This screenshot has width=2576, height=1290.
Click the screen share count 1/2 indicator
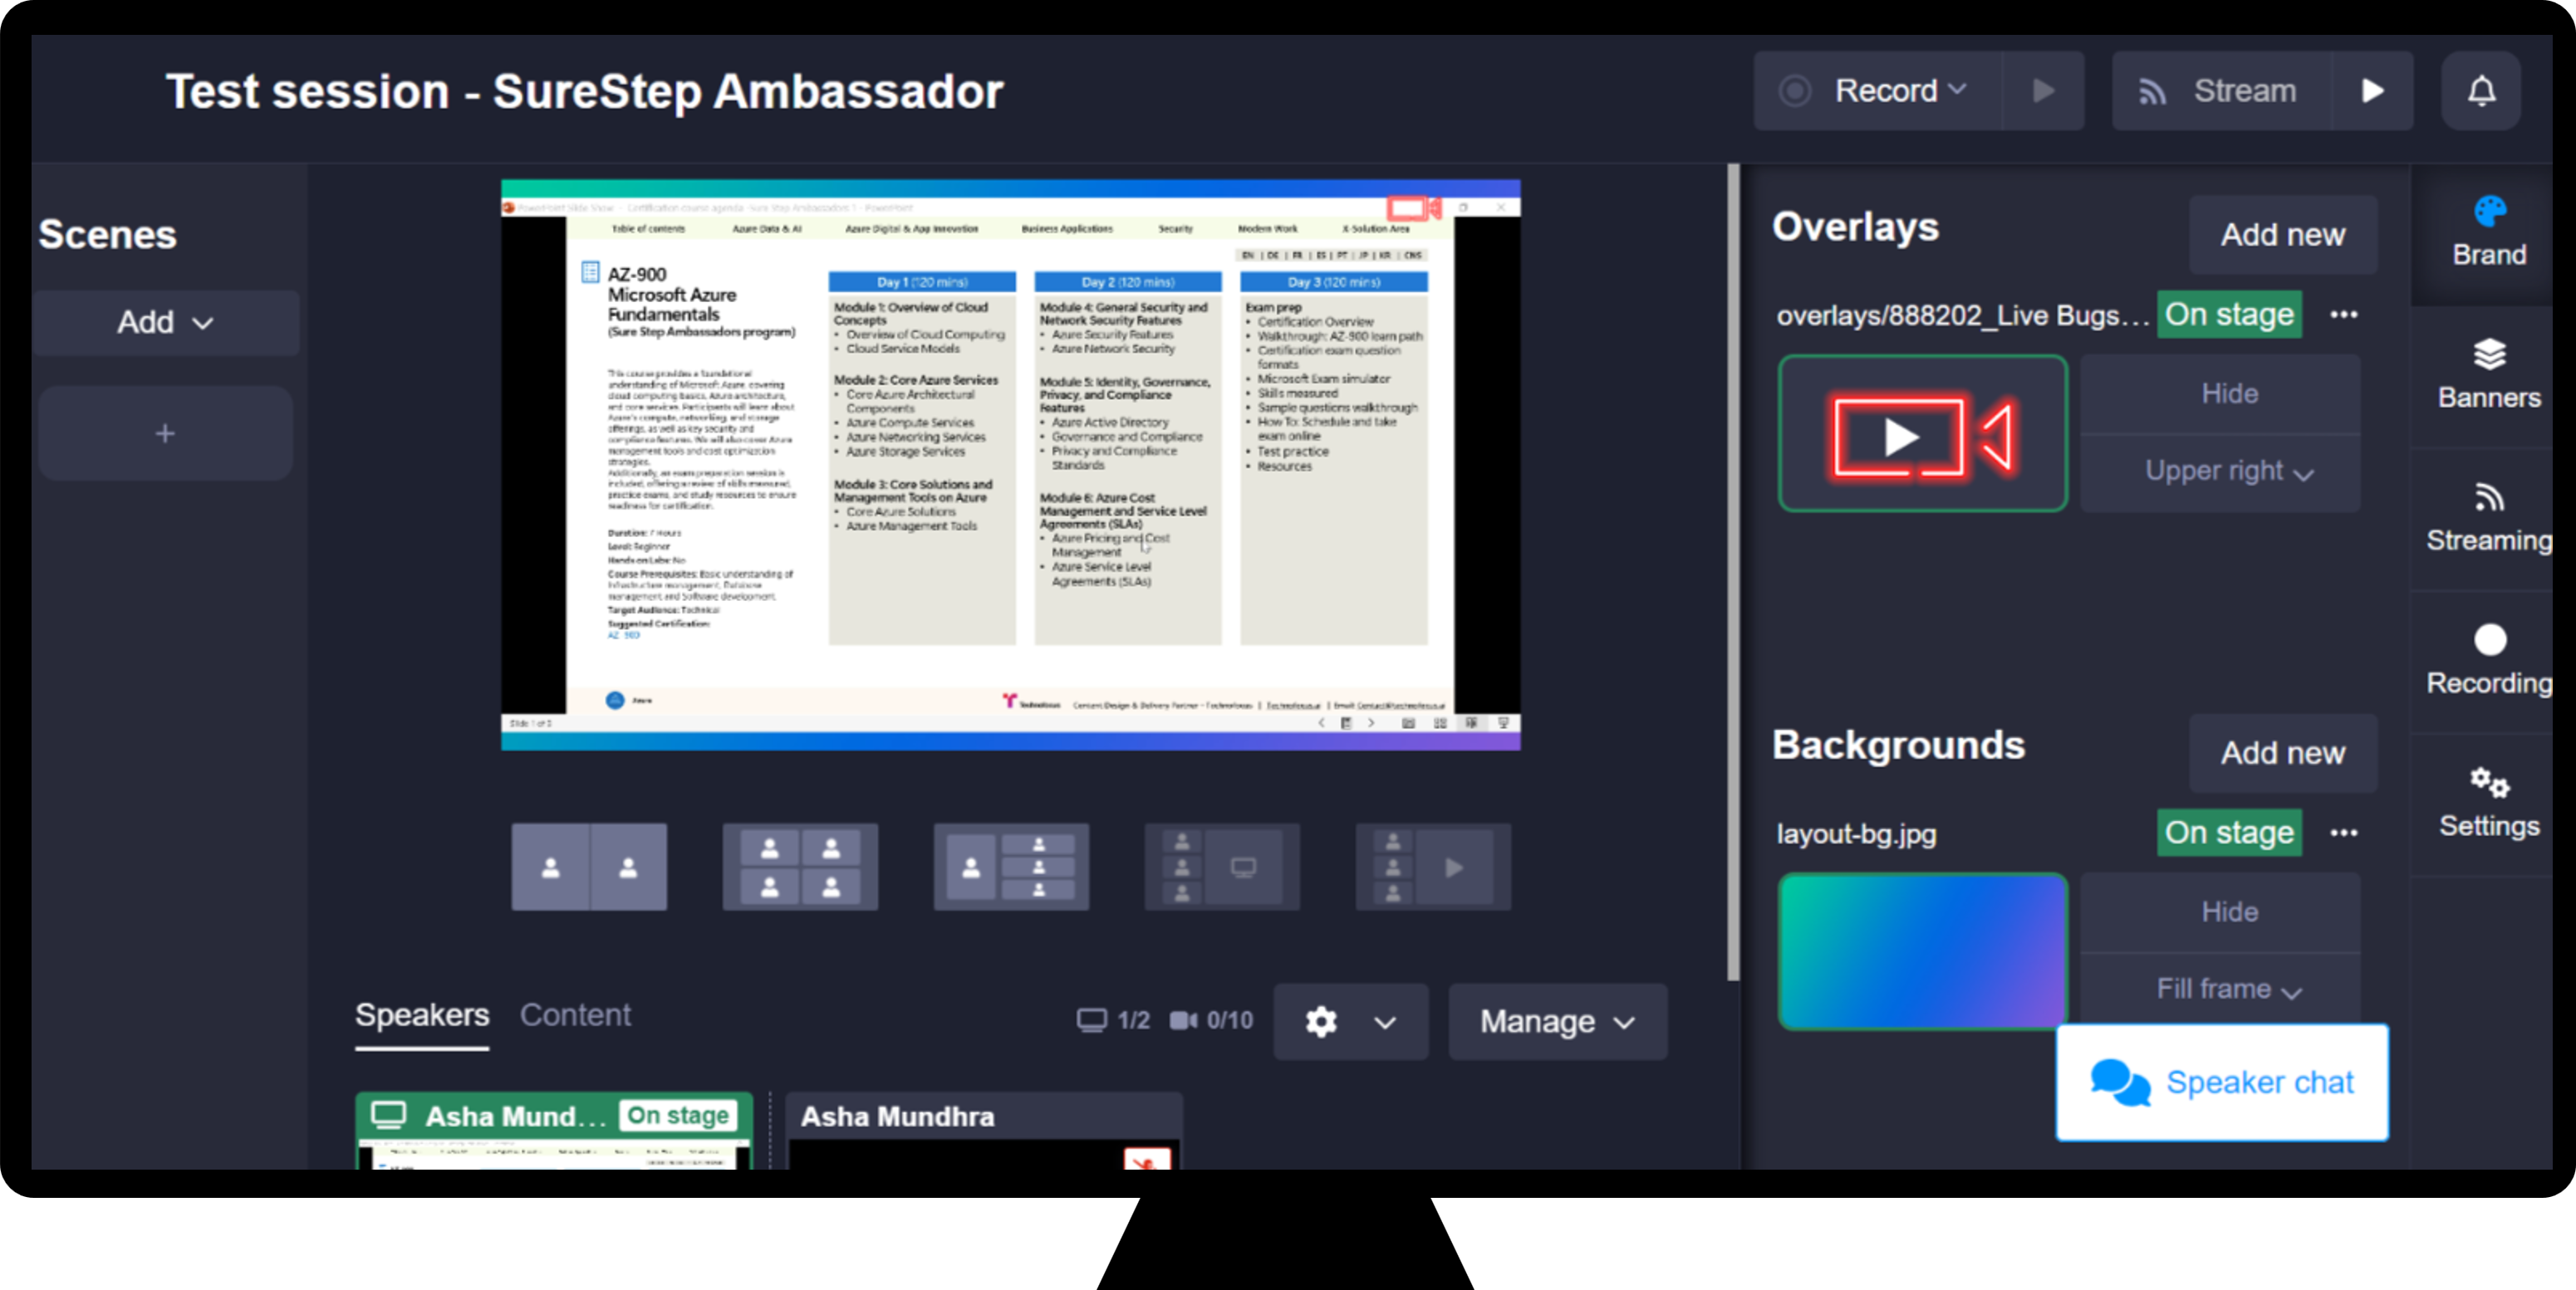[x=1113, y=1020]
